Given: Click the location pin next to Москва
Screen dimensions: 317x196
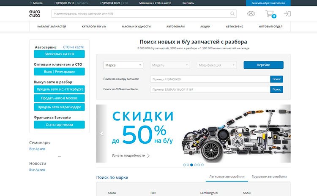Looking at the screenshot, I should 30,3.
